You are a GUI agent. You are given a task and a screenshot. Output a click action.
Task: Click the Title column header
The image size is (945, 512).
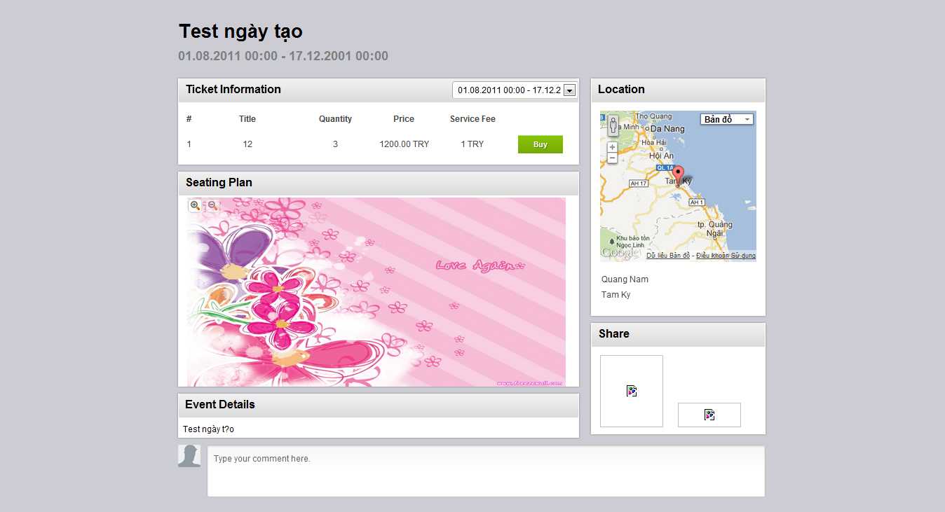(247, 119)
